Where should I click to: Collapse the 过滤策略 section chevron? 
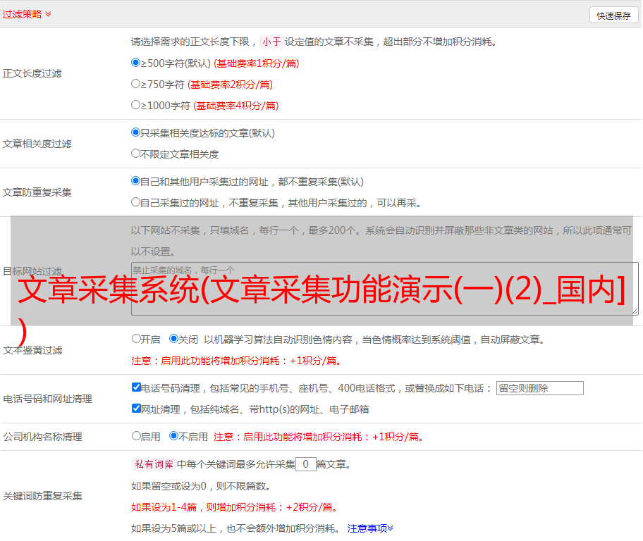click(x=48, y=14)
